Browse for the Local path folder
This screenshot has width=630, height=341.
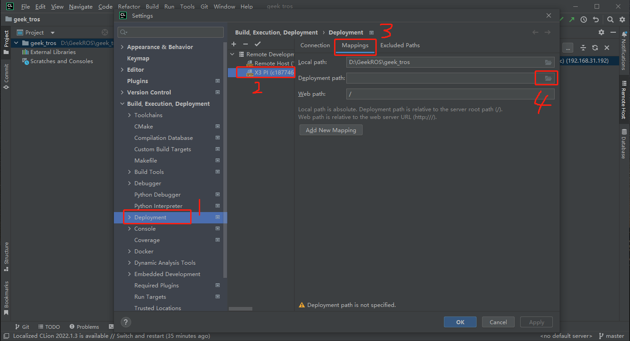coord(548,62)
